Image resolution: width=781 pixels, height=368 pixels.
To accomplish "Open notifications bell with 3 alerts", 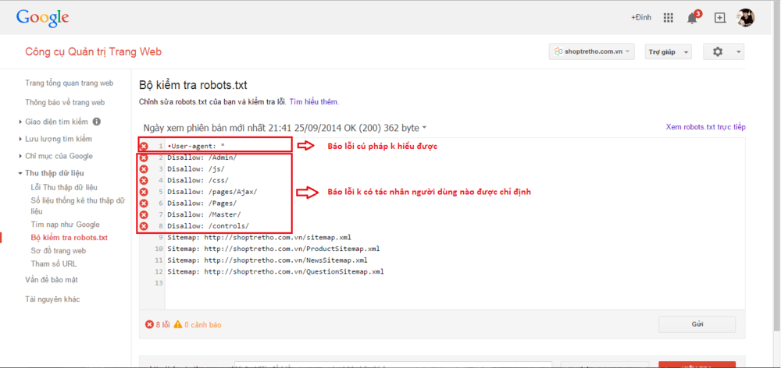I will click(694, 17).
